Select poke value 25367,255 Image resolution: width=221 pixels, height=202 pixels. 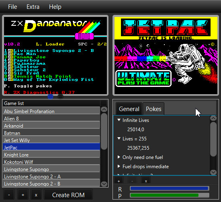tap(138, 148)
